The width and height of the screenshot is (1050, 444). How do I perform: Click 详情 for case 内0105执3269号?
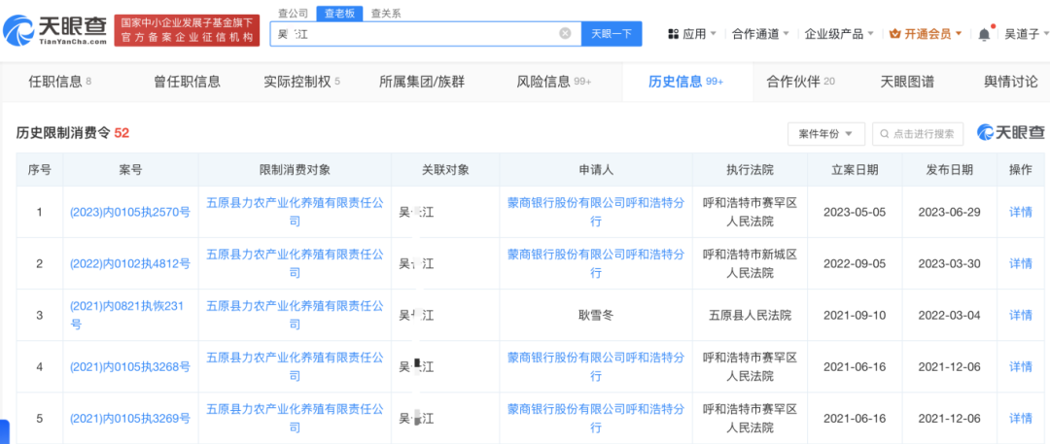pyautogui.click(x=1021, y=418)
